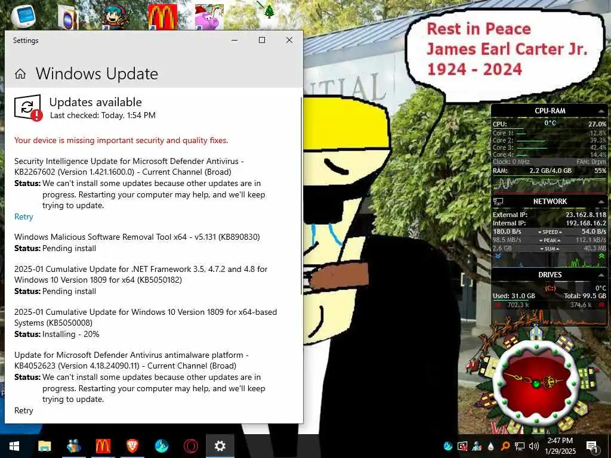Toggle the SPEED row arrows in NETWORK
This screenshot has height=458, width=611.
[x=550, y=232]
